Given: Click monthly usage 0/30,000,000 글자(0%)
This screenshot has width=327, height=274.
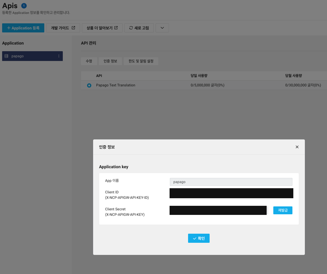Looking at the screenshot, I should [x=303, y=85].
